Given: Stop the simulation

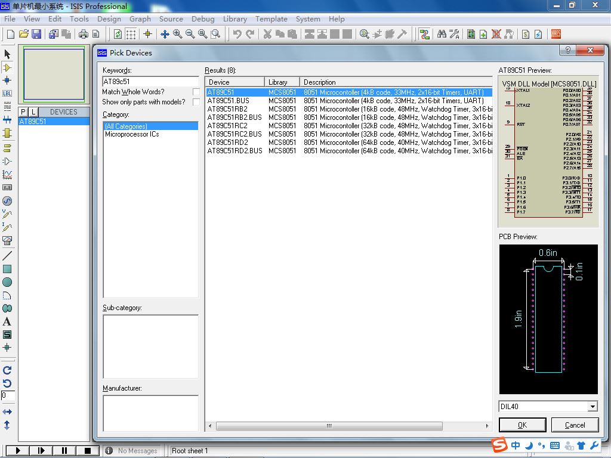Looking at the screenshot, I should 88,451.
